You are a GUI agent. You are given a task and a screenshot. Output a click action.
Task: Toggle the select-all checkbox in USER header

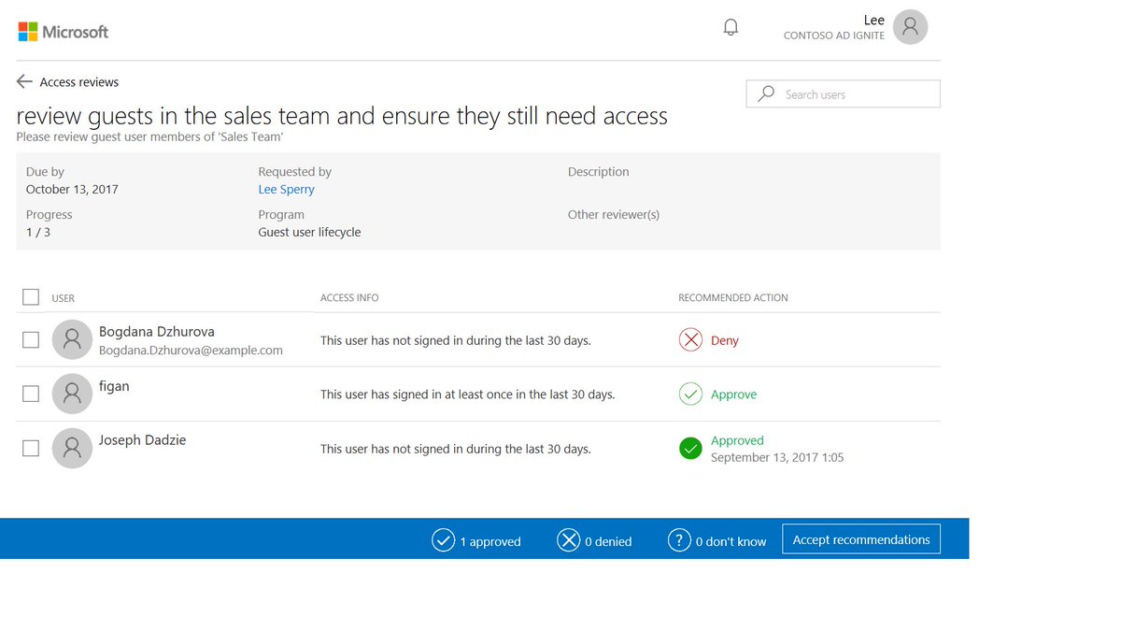pos(31,296)
